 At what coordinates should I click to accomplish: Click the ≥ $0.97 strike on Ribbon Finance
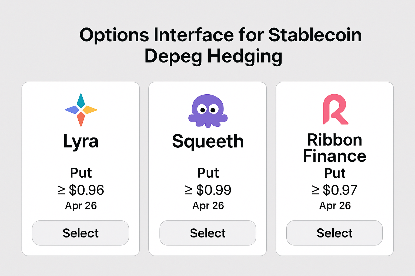[334, 190]
